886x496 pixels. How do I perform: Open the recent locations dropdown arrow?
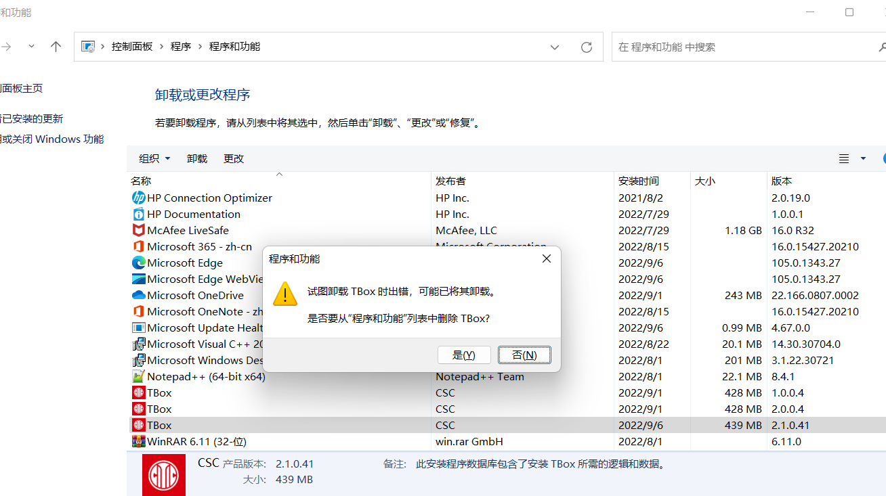[x=31, y=47]
